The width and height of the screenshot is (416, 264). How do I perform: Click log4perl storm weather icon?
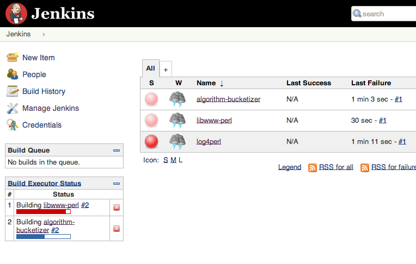click(x=178, y=142)
